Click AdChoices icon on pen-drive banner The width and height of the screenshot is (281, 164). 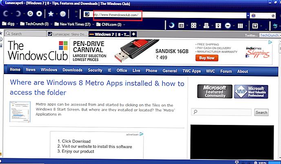pos(270,42)
